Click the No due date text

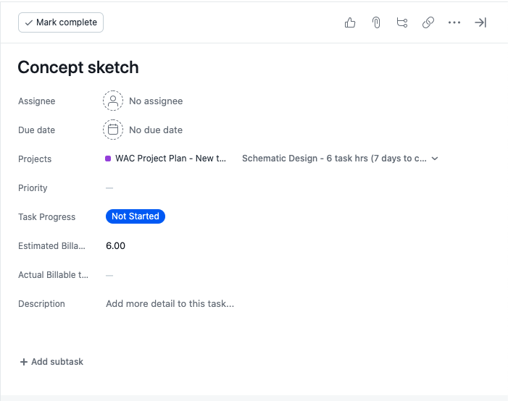pos(156,130)
